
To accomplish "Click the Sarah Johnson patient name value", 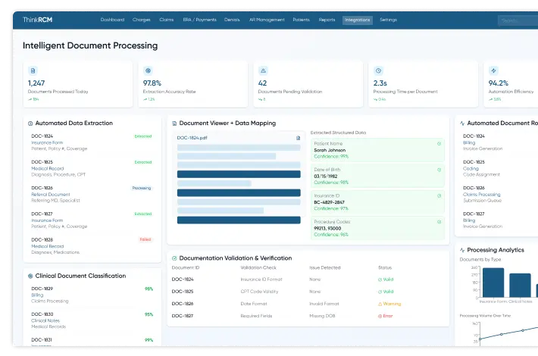I will point(330,150).
